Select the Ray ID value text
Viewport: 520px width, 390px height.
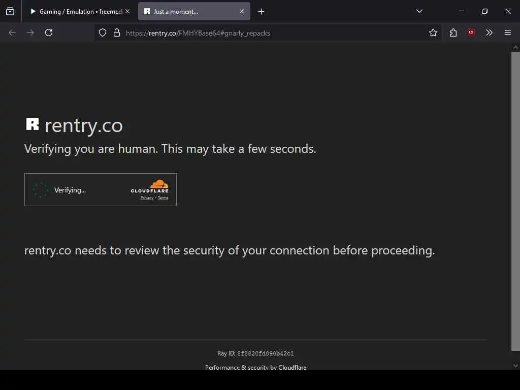pos(265,353)
